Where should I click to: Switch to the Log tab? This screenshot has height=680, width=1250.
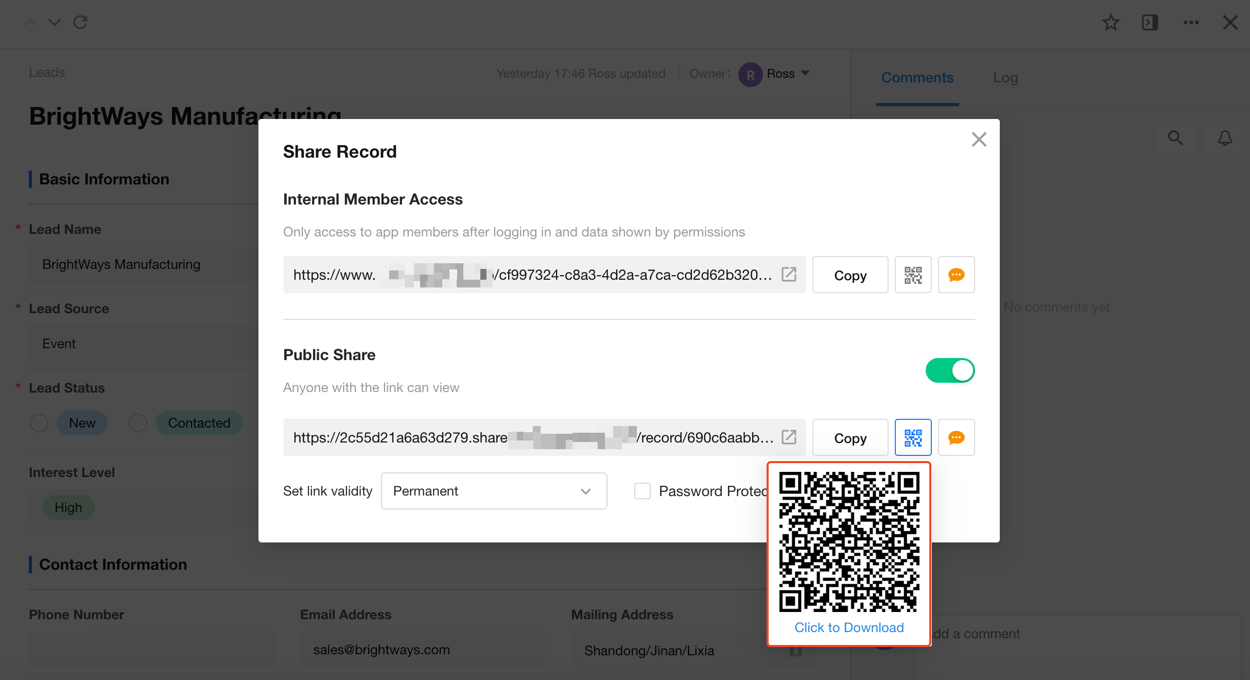click(1005, 78)
